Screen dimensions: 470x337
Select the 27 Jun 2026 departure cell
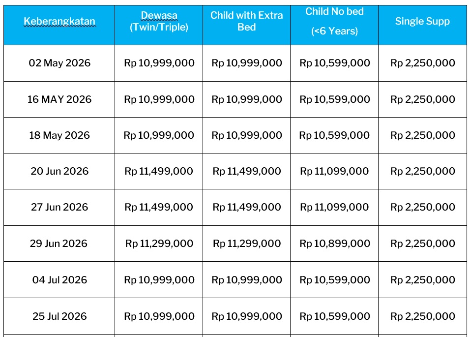pos(59,207)
